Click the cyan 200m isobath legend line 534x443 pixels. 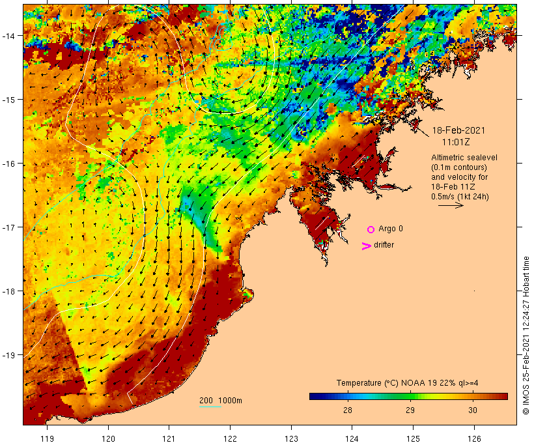210,407
